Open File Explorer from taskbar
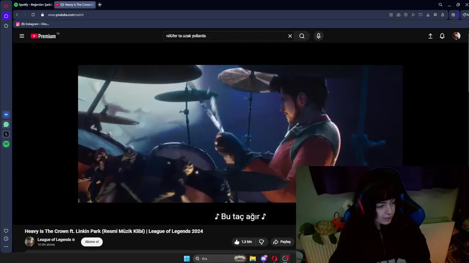Screen dimensions: 469x263 click(x=253, y=259)
